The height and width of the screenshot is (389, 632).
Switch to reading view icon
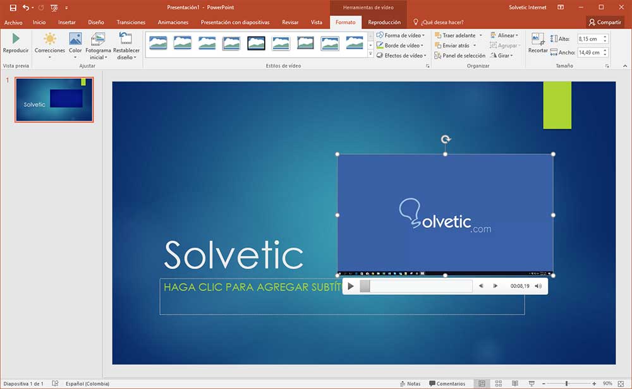[514, 384]
